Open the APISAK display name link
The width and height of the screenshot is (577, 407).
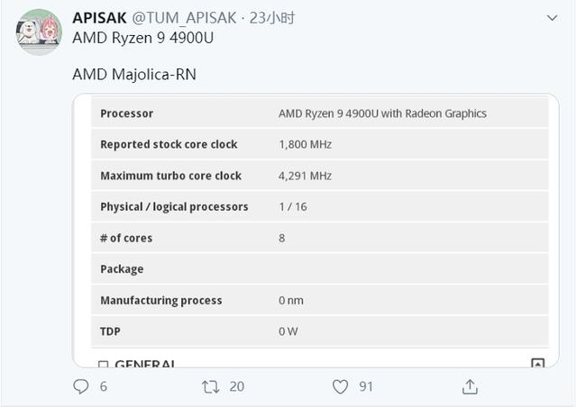(x=99, y=18)
